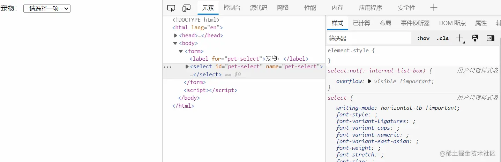This screenshot has width=501, height=162.
Task: Toggle :hov element state panel
Action: point(423,38)
